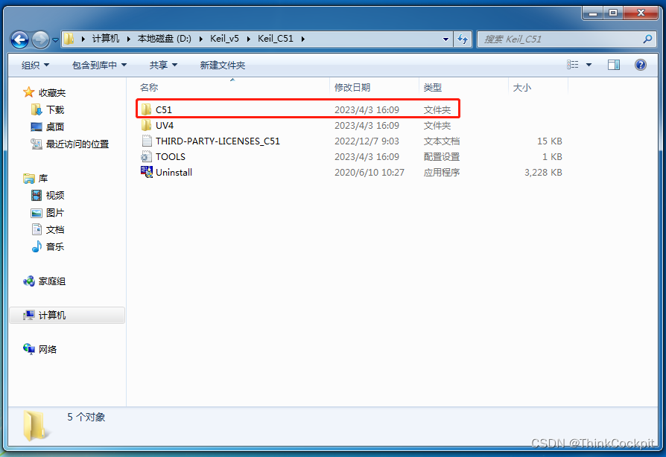Viewport: 666px width, 457px height.
Task: Select the TOOLS config file icon
Action: 146,156
